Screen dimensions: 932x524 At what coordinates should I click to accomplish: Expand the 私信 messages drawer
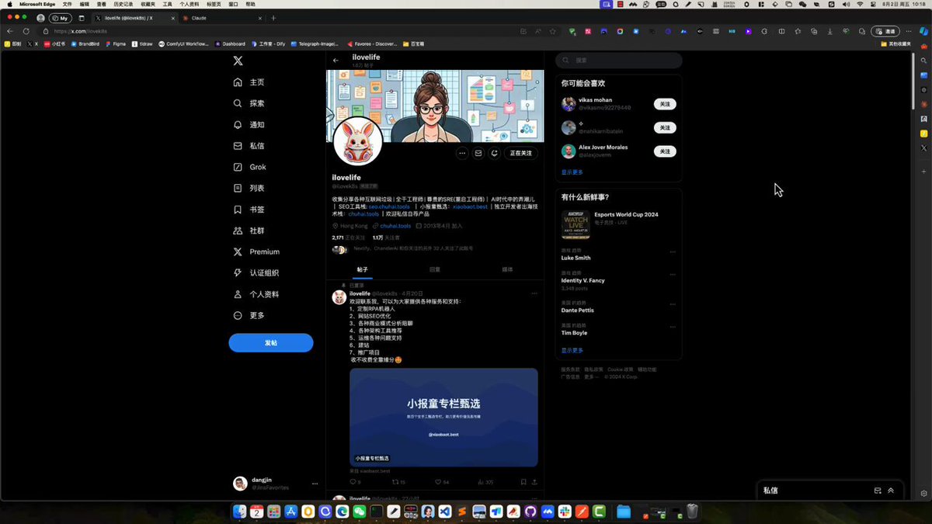[x=891, y=491]
